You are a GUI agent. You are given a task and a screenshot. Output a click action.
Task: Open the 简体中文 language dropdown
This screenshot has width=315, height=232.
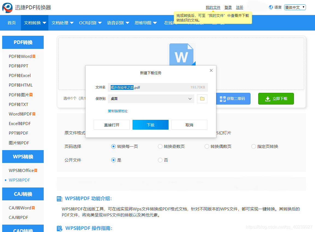(x=295, y=7)
